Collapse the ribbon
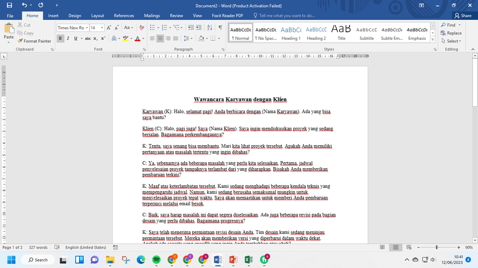 pyautogui.click(x=473, y=49)
